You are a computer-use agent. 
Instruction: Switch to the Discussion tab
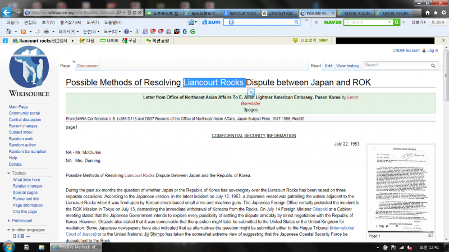point(87,66)
